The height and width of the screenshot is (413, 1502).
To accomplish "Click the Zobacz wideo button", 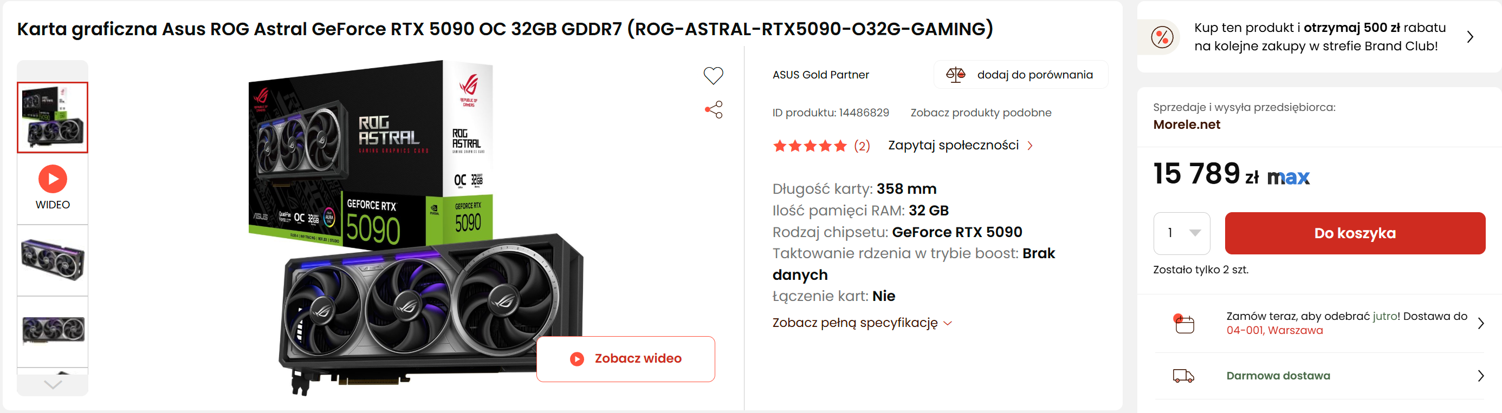I will click(625, 359).
